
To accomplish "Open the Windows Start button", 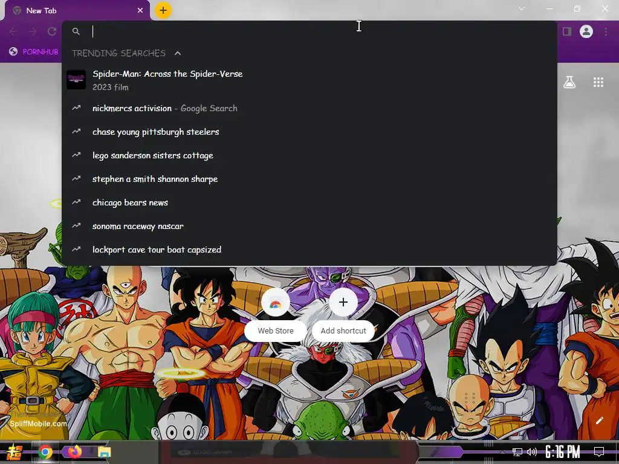I will click(15, 452).
